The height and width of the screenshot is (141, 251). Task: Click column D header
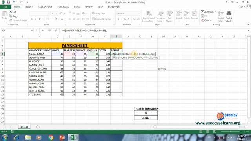pos(58,36)
